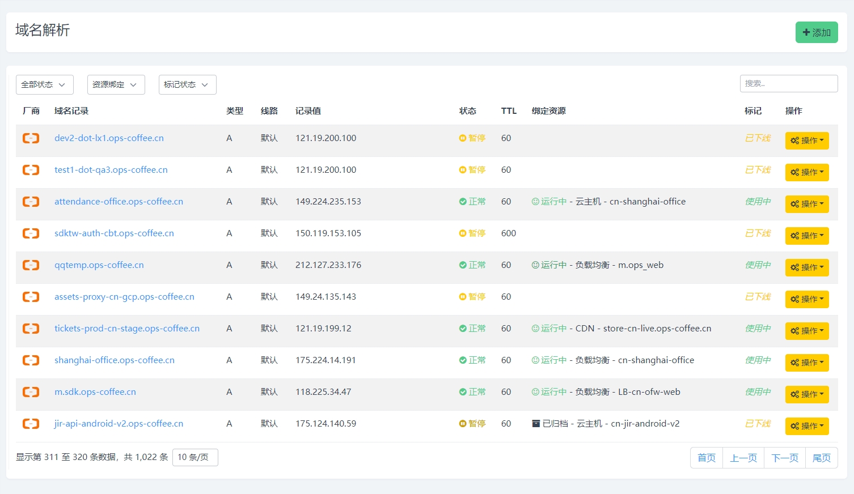Open the 全部状态 filter dropdown
The height and width of the screenshot is (494, 854).
coord(44,84)
